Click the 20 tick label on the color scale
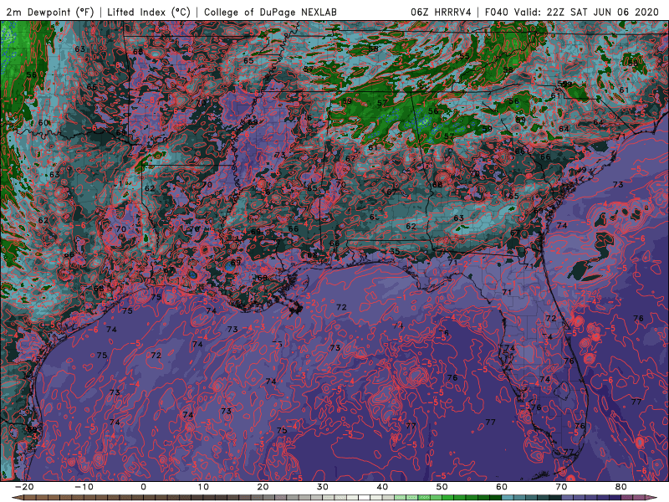The width and height of the screenshot is (669, 502). coord(263,487)
